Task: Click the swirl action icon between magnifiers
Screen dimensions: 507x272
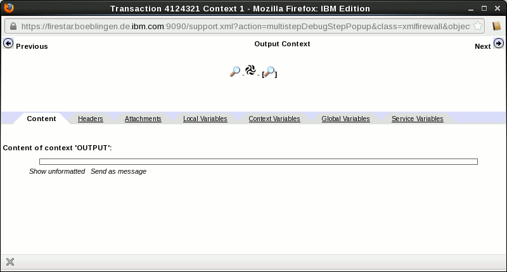Action: pos(250,70)
